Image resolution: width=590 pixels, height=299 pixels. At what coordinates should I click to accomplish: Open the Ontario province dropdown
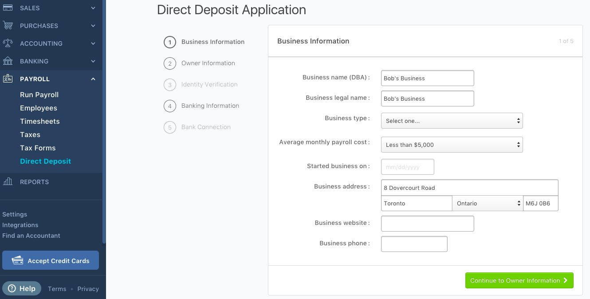tap(488, 203)
